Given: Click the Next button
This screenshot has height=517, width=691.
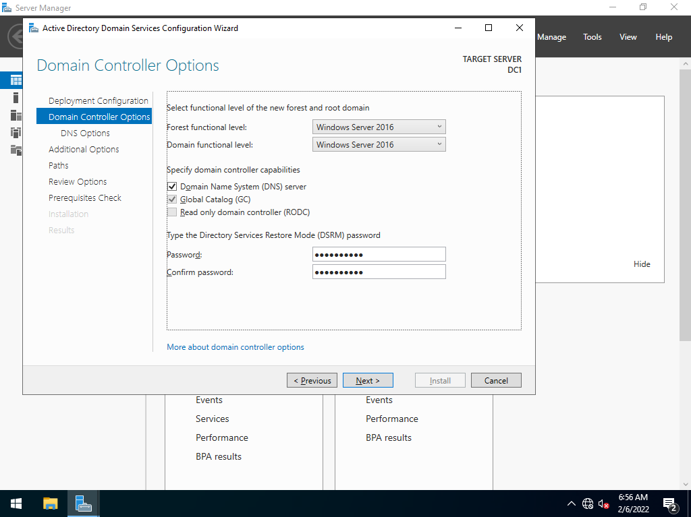Looking at the screenshot, I should coord(368,380).
